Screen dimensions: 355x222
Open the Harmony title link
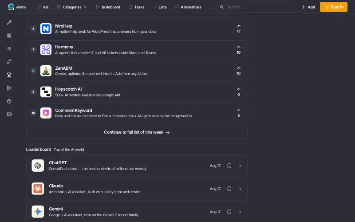pyautogui.click(x=64, y=47)
